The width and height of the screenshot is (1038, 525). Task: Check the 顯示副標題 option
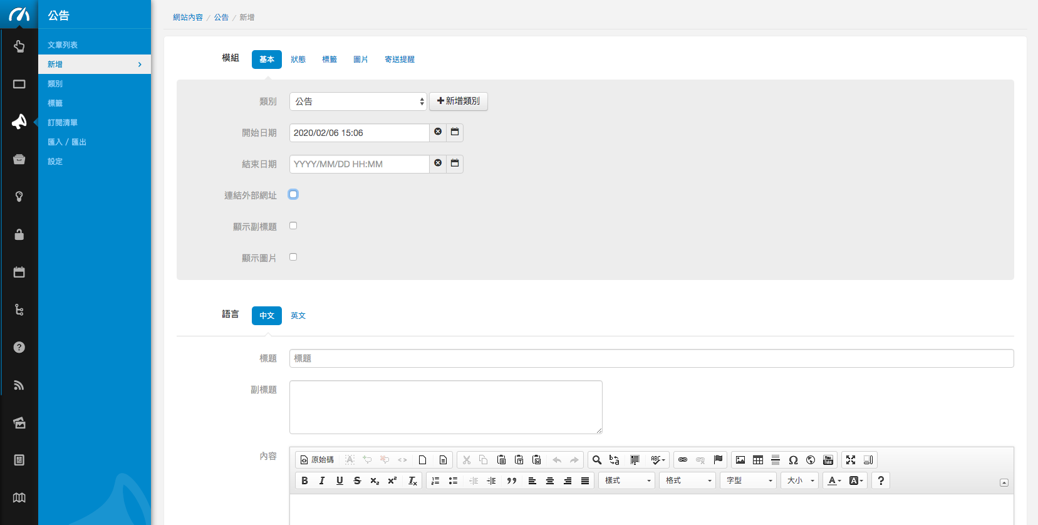coord(293,226)
